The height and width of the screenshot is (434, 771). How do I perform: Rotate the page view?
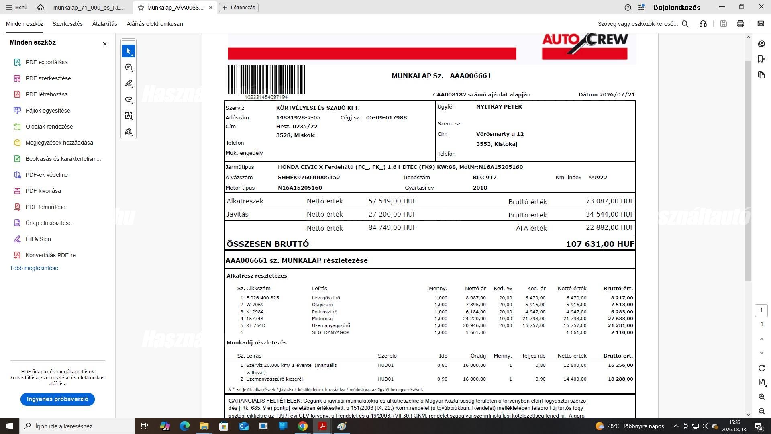point(762,368)
